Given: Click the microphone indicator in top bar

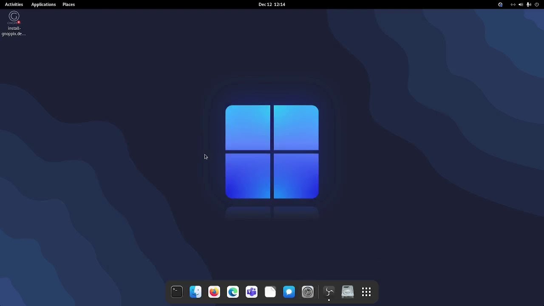Looking at the screenshot, I should point(529,4).
